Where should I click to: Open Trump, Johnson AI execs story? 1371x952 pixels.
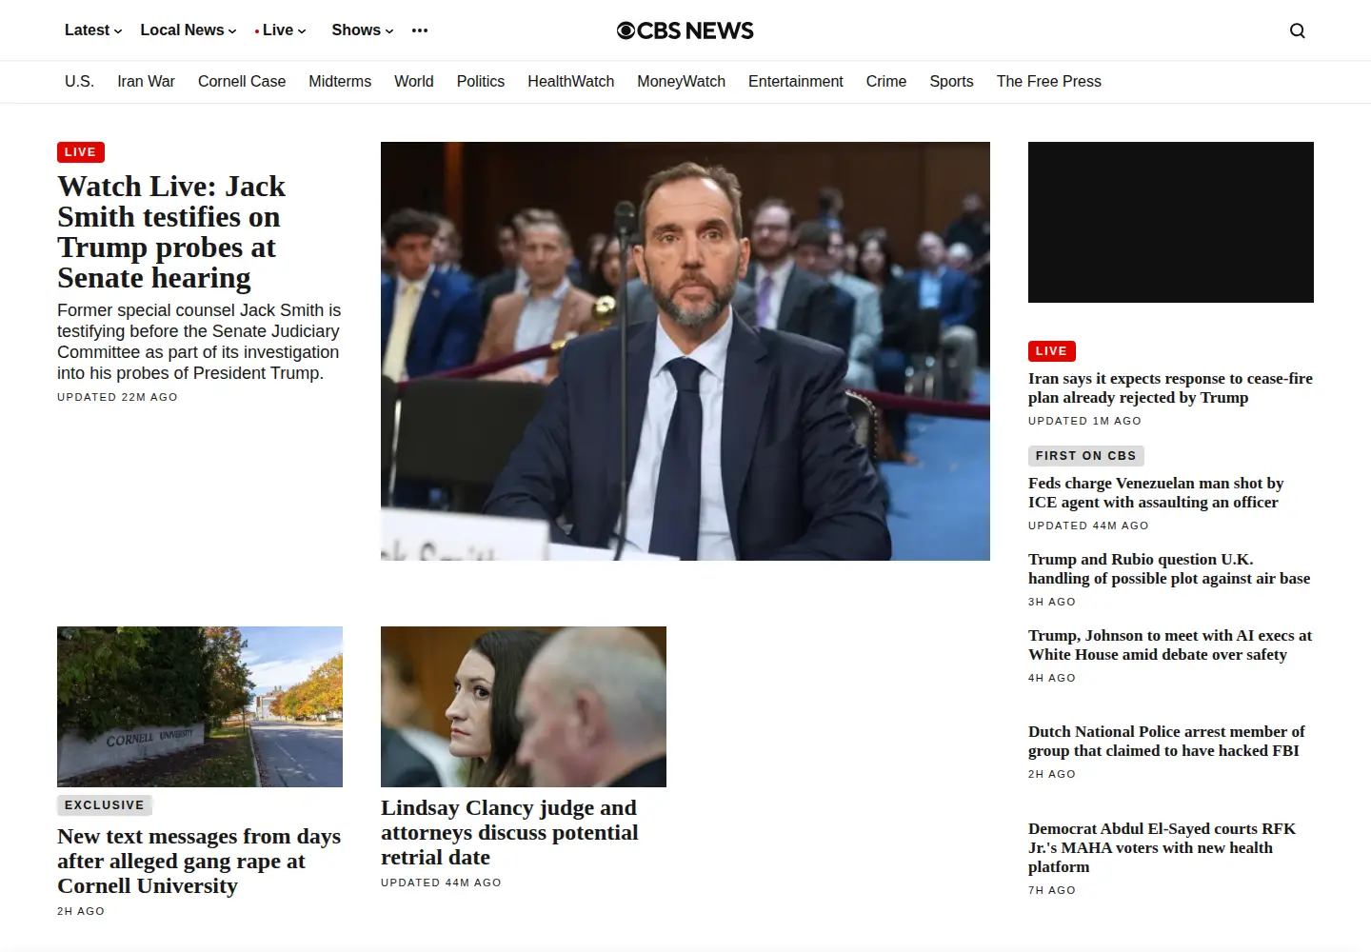click(x=1170, y=645)
